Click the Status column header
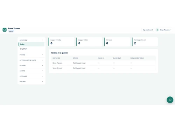The height and width of the screenshot is (131, 175). click(76, 58)
